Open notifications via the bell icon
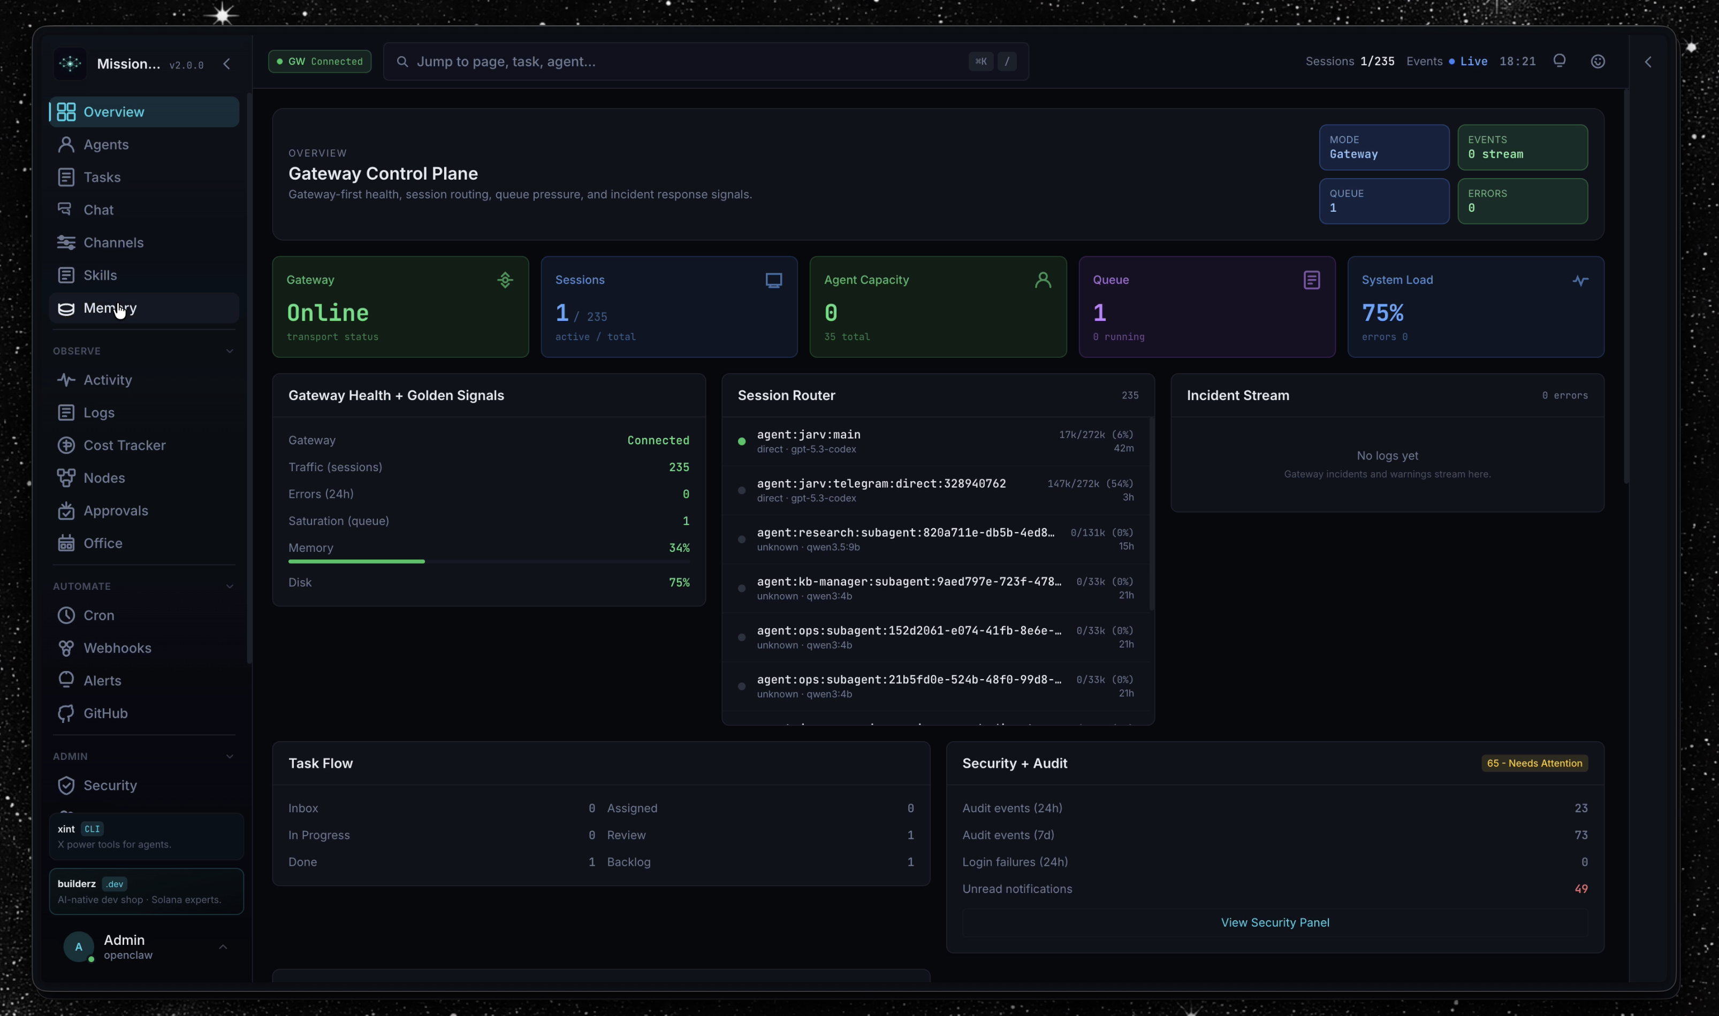Image resolution: width=1719 pixels, height=1016 pixels. [x=1558, y=61]
